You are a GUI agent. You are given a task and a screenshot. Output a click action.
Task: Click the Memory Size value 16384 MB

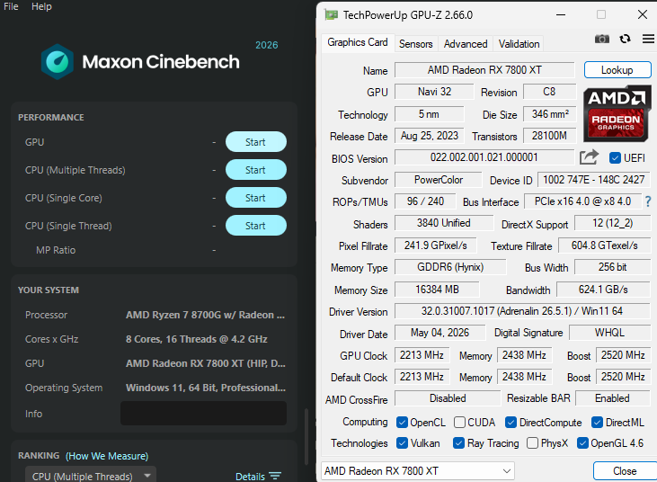(x=437, y=290)
